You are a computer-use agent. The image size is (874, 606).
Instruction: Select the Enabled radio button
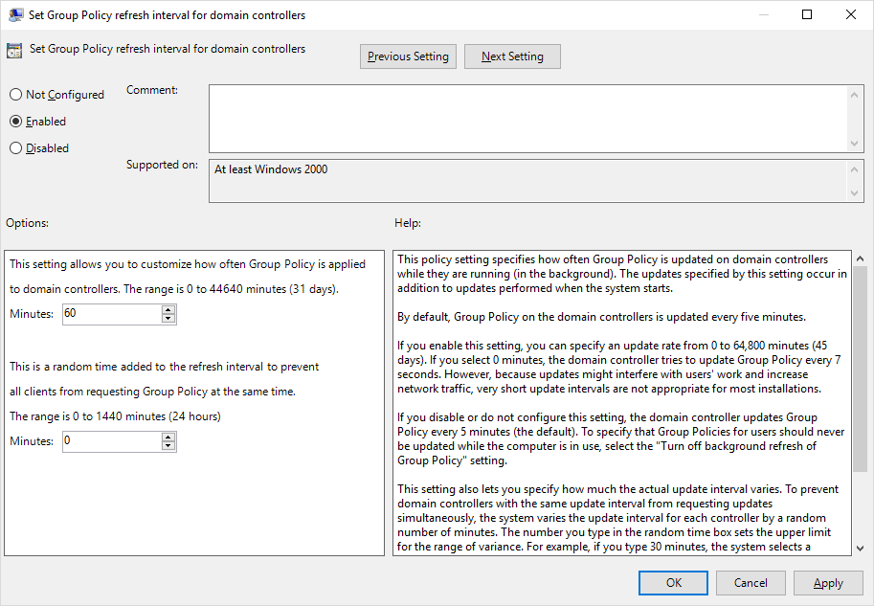click(x=15, y=122)
